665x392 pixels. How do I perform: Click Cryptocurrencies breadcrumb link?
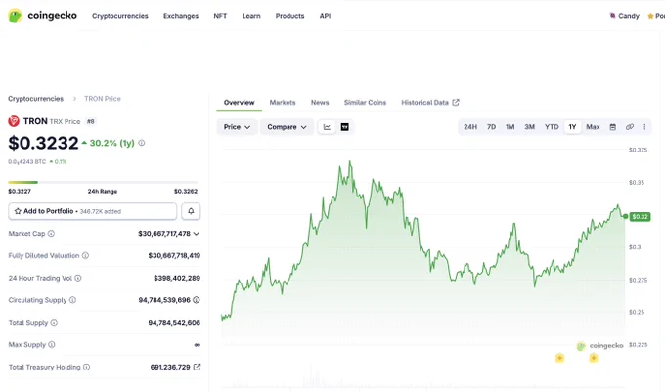(35, 99)
